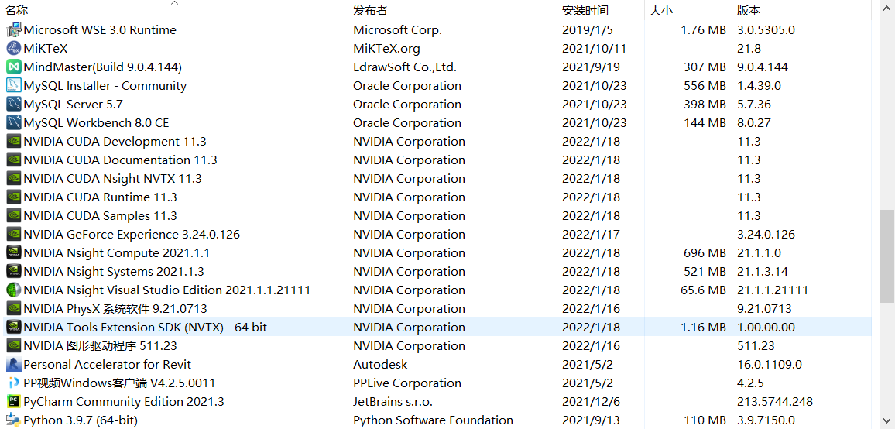Click the NVIDIA Tools Extension SDK icon
The image size is (895, 429).
[x=14, y=328]
